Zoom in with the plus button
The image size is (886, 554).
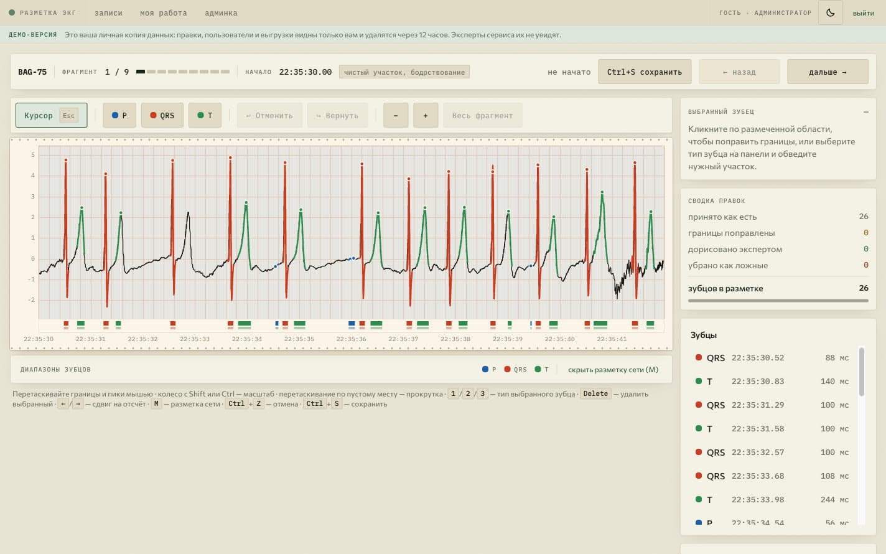[x=426, y=115]
